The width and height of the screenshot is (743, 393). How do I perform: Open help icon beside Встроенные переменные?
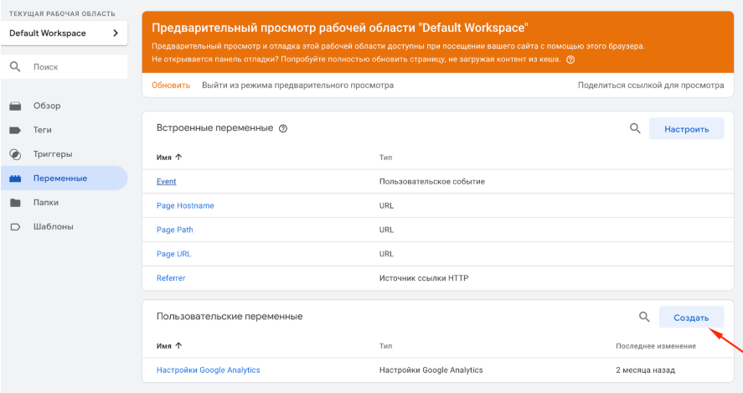[x=283, y=129]
